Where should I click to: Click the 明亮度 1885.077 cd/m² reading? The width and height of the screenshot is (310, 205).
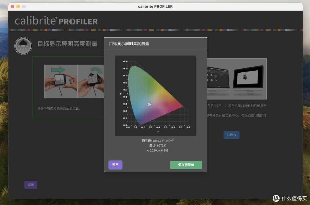(157, 141)
